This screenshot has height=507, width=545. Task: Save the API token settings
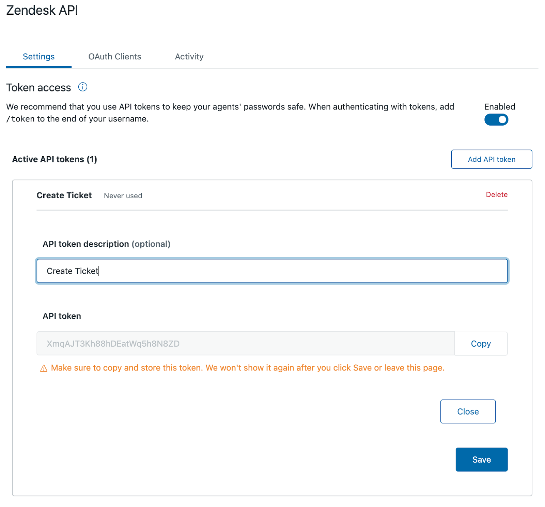pos(481,460)
